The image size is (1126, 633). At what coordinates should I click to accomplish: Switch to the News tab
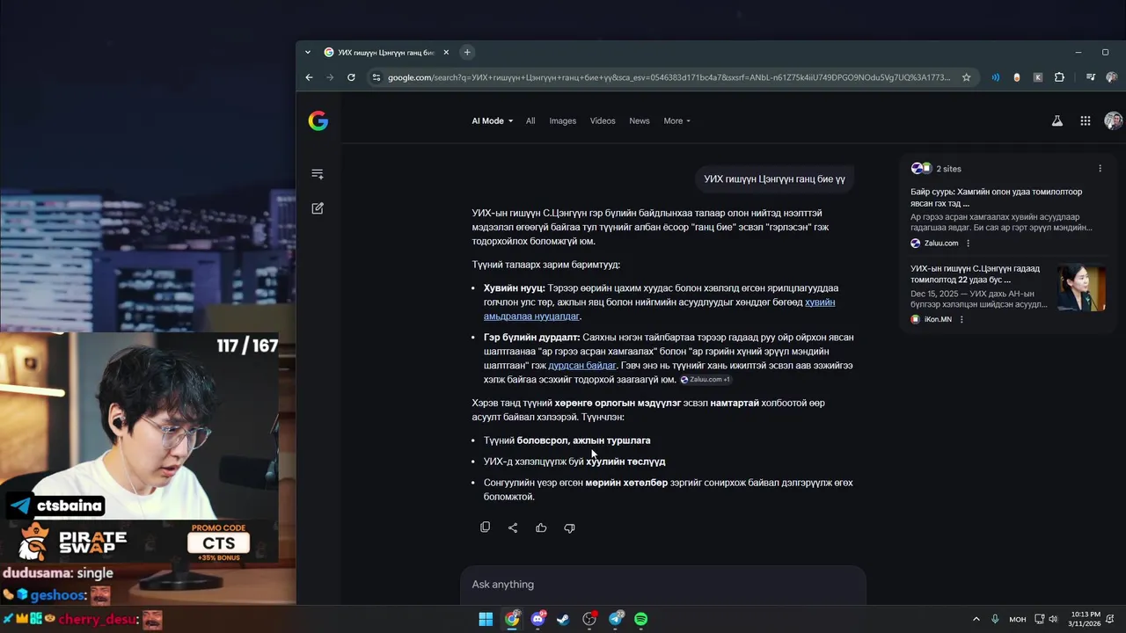coord(640,121)
